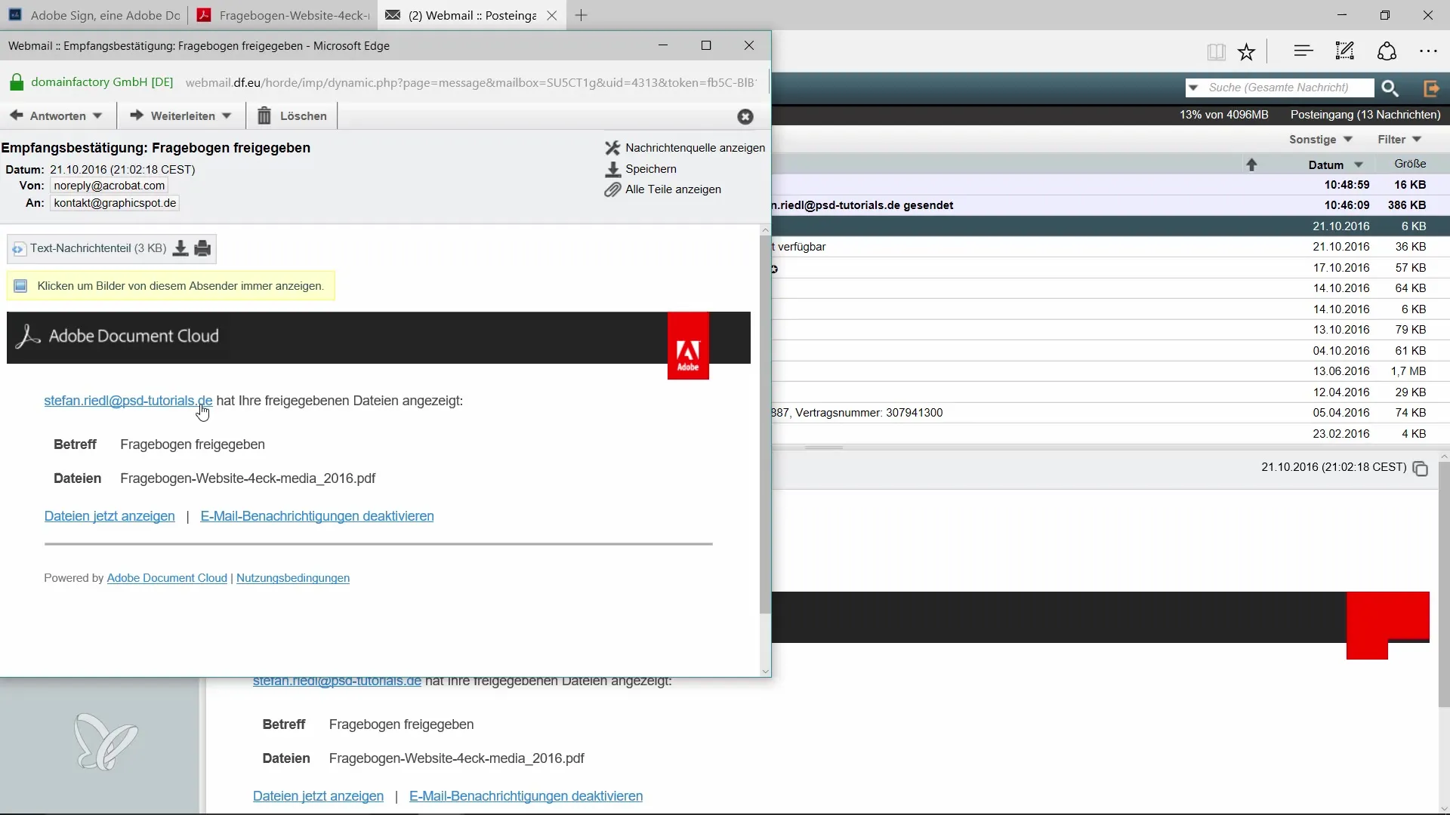Select message row sized 79 KB
The height and width of the screenshot is (815, 1450).
(x=1110, y=330)
